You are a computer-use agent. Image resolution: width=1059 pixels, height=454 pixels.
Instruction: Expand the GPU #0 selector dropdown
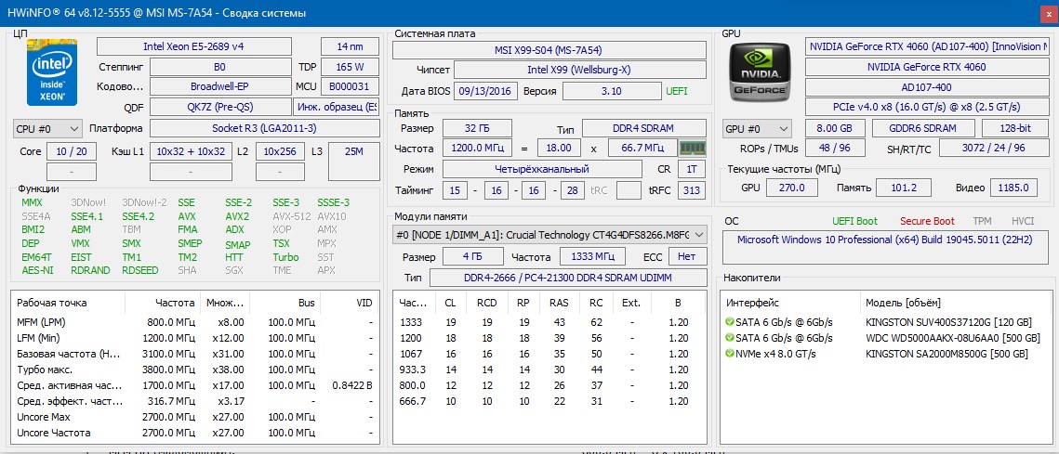click(x=757, y=128)
